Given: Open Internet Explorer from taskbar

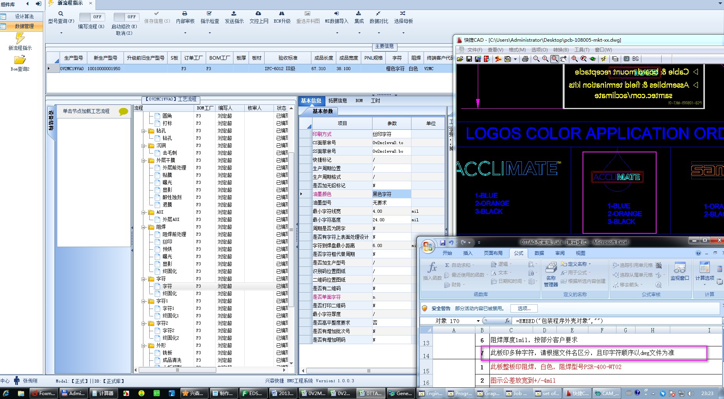Looking at the screenshot, I should pos(6,393).
